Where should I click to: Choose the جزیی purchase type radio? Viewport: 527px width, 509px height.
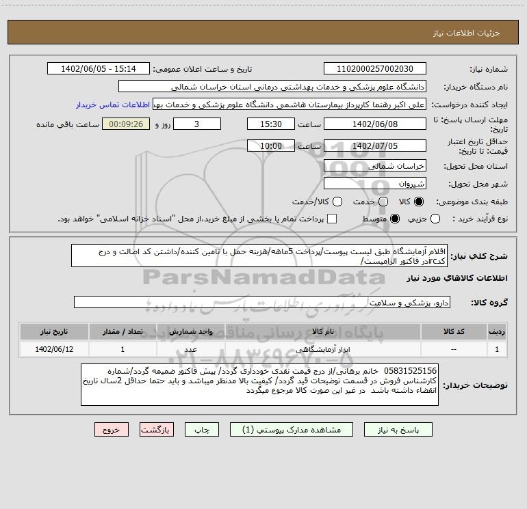[435, 219]
